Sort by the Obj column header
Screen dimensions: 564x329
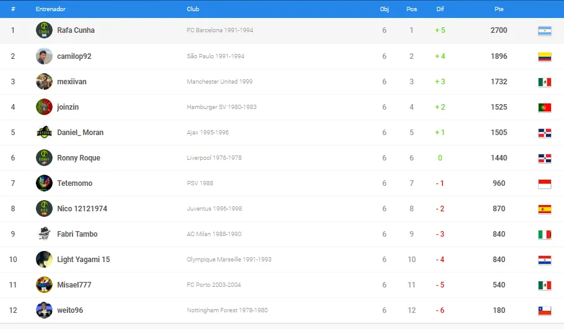coord(384,9)
